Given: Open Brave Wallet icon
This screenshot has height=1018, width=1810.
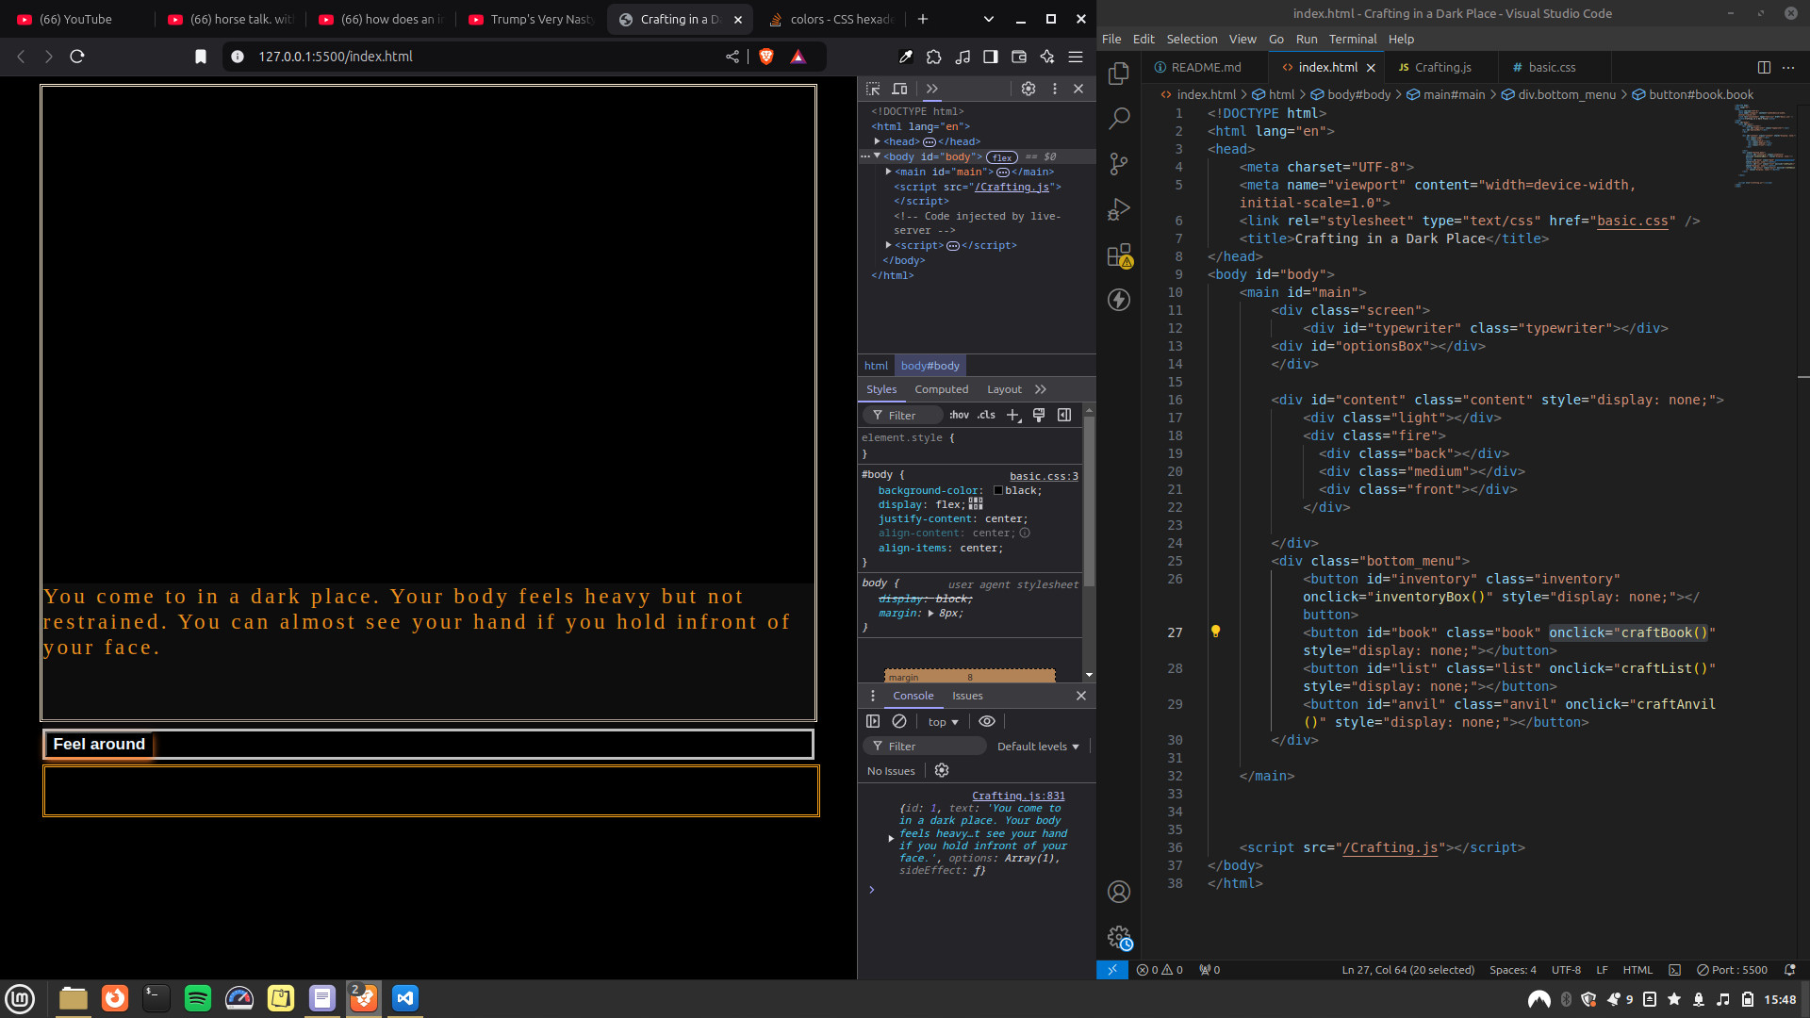Looking at the screenshot, I should point(1019,57).
